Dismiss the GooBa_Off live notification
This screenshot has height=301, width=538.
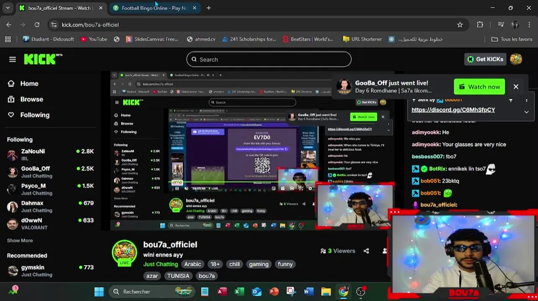[516, 87]
